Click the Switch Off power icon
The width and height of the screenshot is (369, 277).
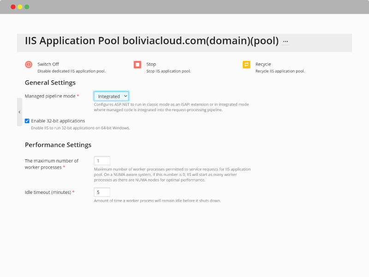[x=29, y=64]
